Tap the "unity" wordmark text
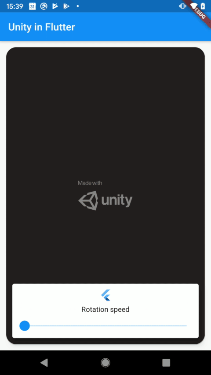Viewport: 211px width, 375px height. [x=117, y=200]
